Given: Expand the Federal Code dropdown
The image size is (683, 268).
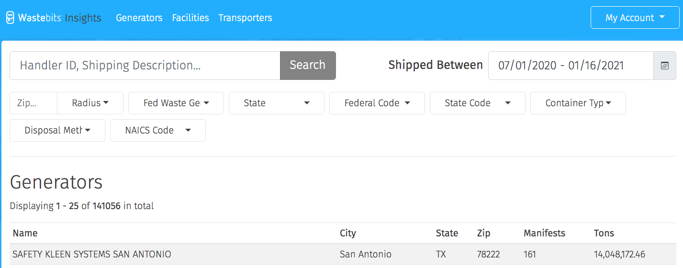Looking at the screenshot, I should click(x=377, y=103).
